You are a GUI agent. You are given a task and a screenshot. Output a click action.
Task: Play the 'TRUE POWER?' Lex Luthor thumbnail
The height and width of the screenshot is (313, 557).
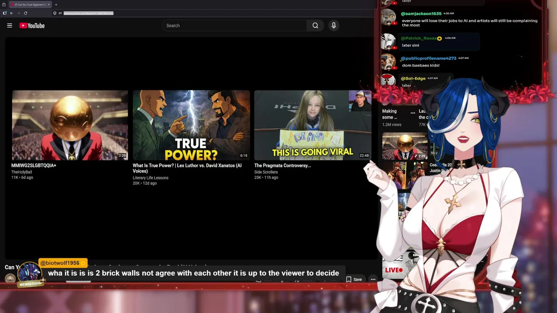point(191,125)
